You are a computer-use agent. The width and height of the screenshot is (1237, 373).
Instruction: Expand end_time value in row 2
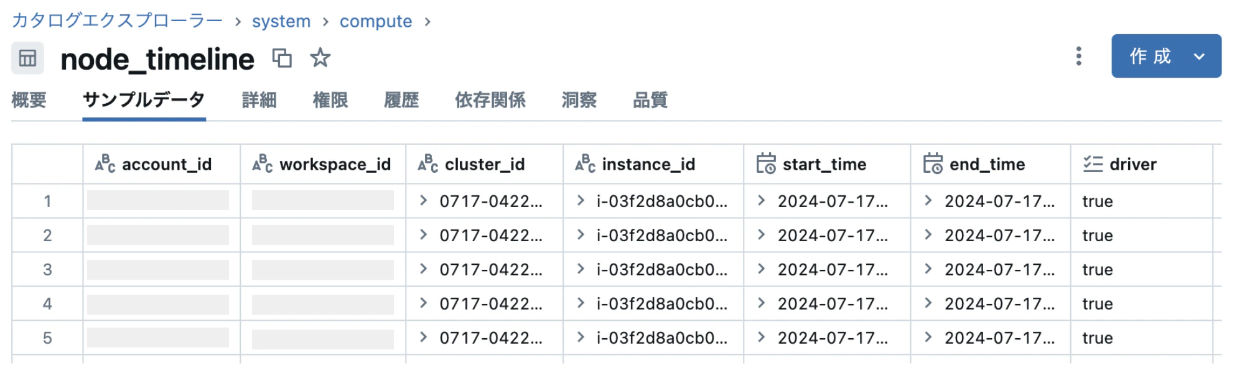(928, 234)
